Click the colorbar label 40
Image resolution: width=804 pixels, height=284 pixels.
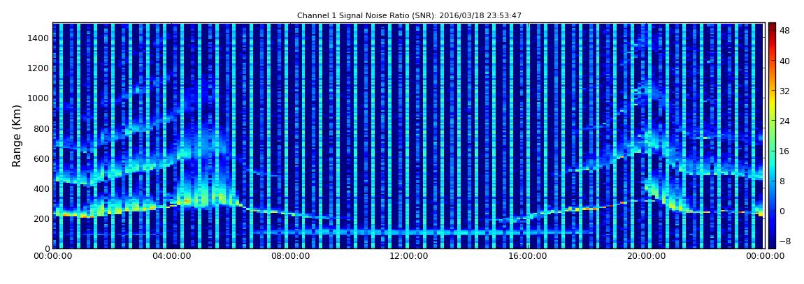784,61
